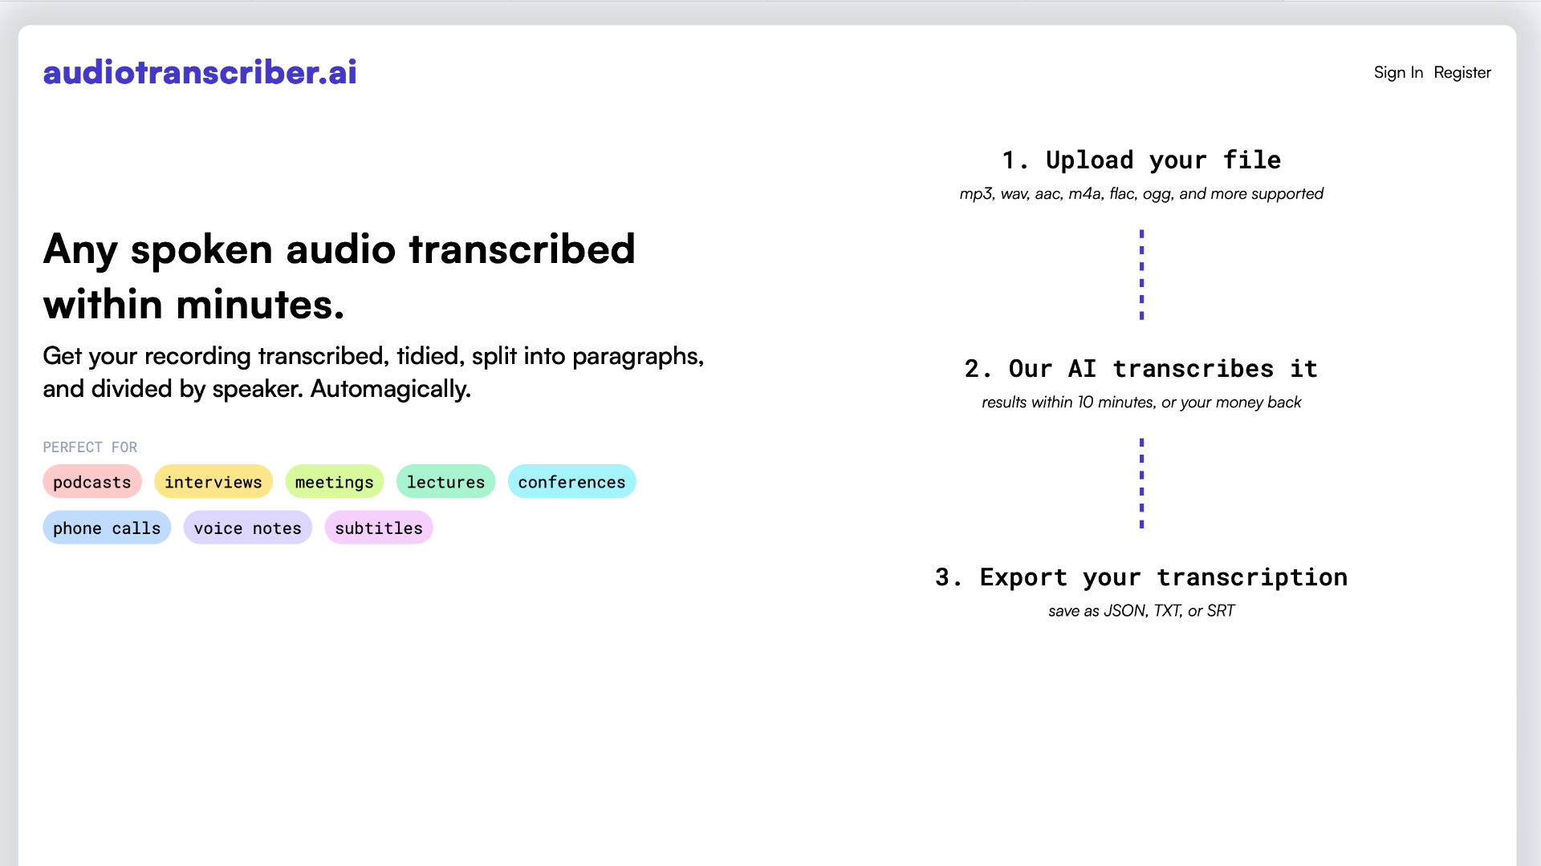Click the 'Get your recording transcribed' paragraph
The image size is (1541, 866).
[x=373, y=372]
